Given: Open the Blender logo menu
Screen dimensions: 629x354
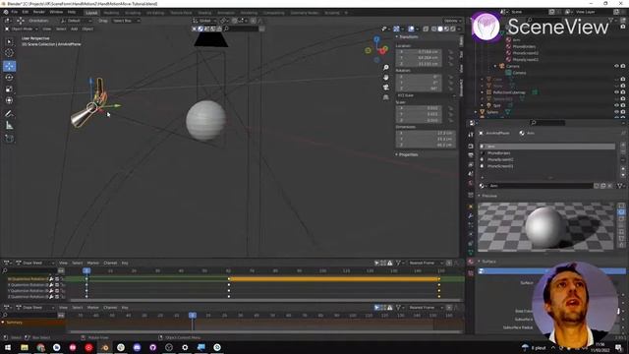Looking at the screenshot, I should [6, 12].
